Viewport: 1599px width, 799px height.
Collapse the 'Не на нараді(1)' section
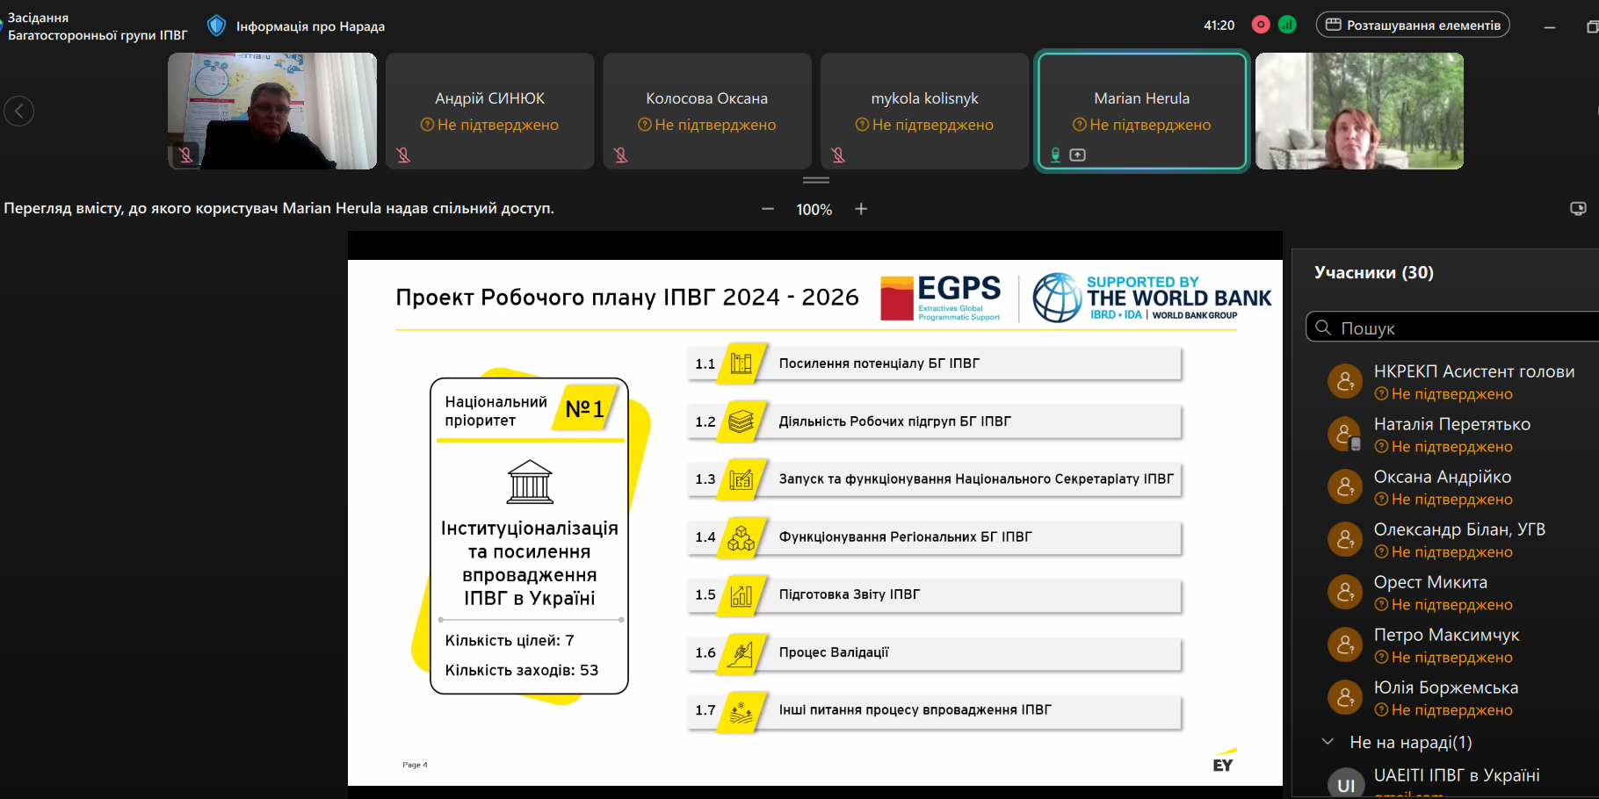click(1328, 742)
